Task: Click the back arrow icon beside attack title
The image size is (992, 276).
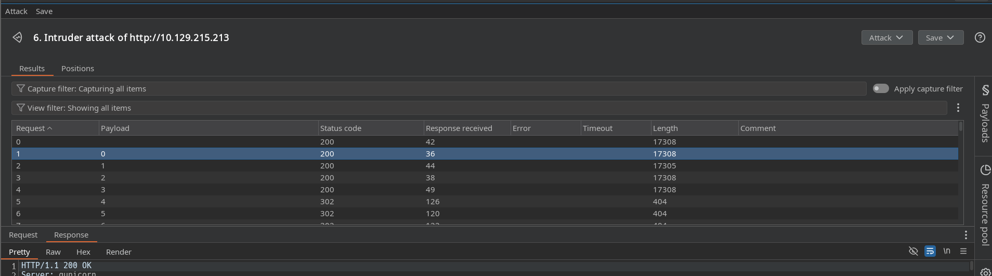Action: [x=17, y=37]
